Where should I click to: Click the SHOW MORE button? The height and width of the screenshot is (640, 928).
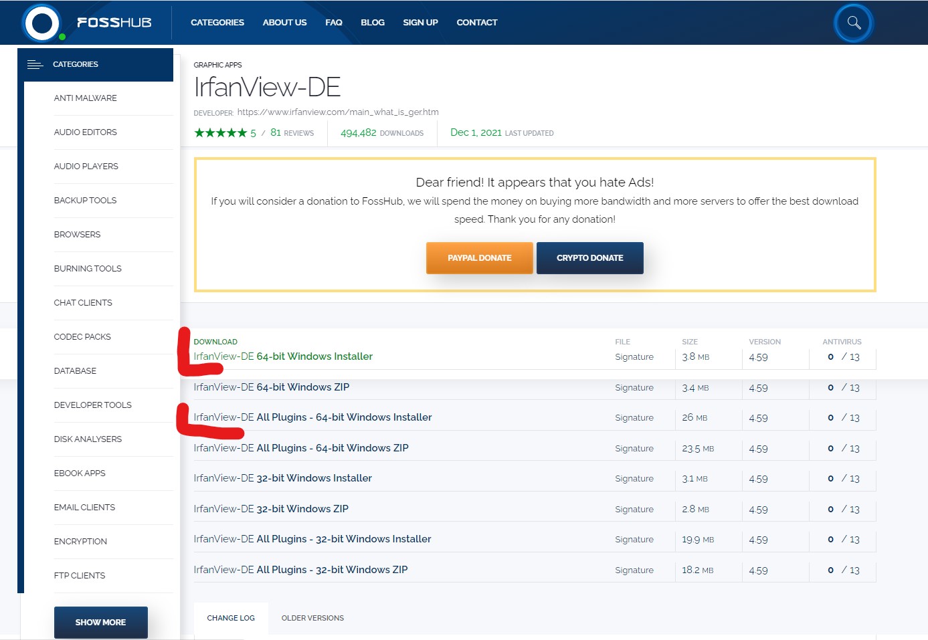(100, 623)
